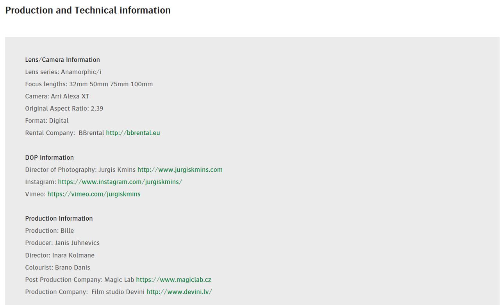The image size is (500, 305).
Task: Click the 'Production Information' subheading
Action: pos(59,218)
